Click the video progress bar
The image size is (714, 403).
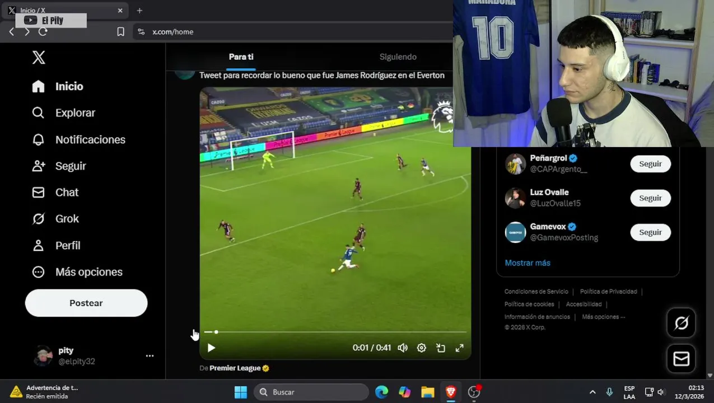click(335, 332)
